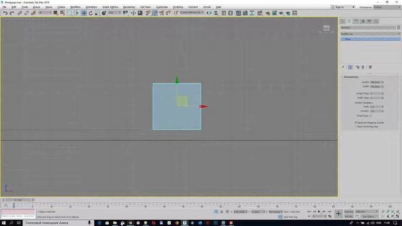Viewport: 402px width, 226px height.
Task: Toggle the 3D Snaps button
Action: [148, 13]
